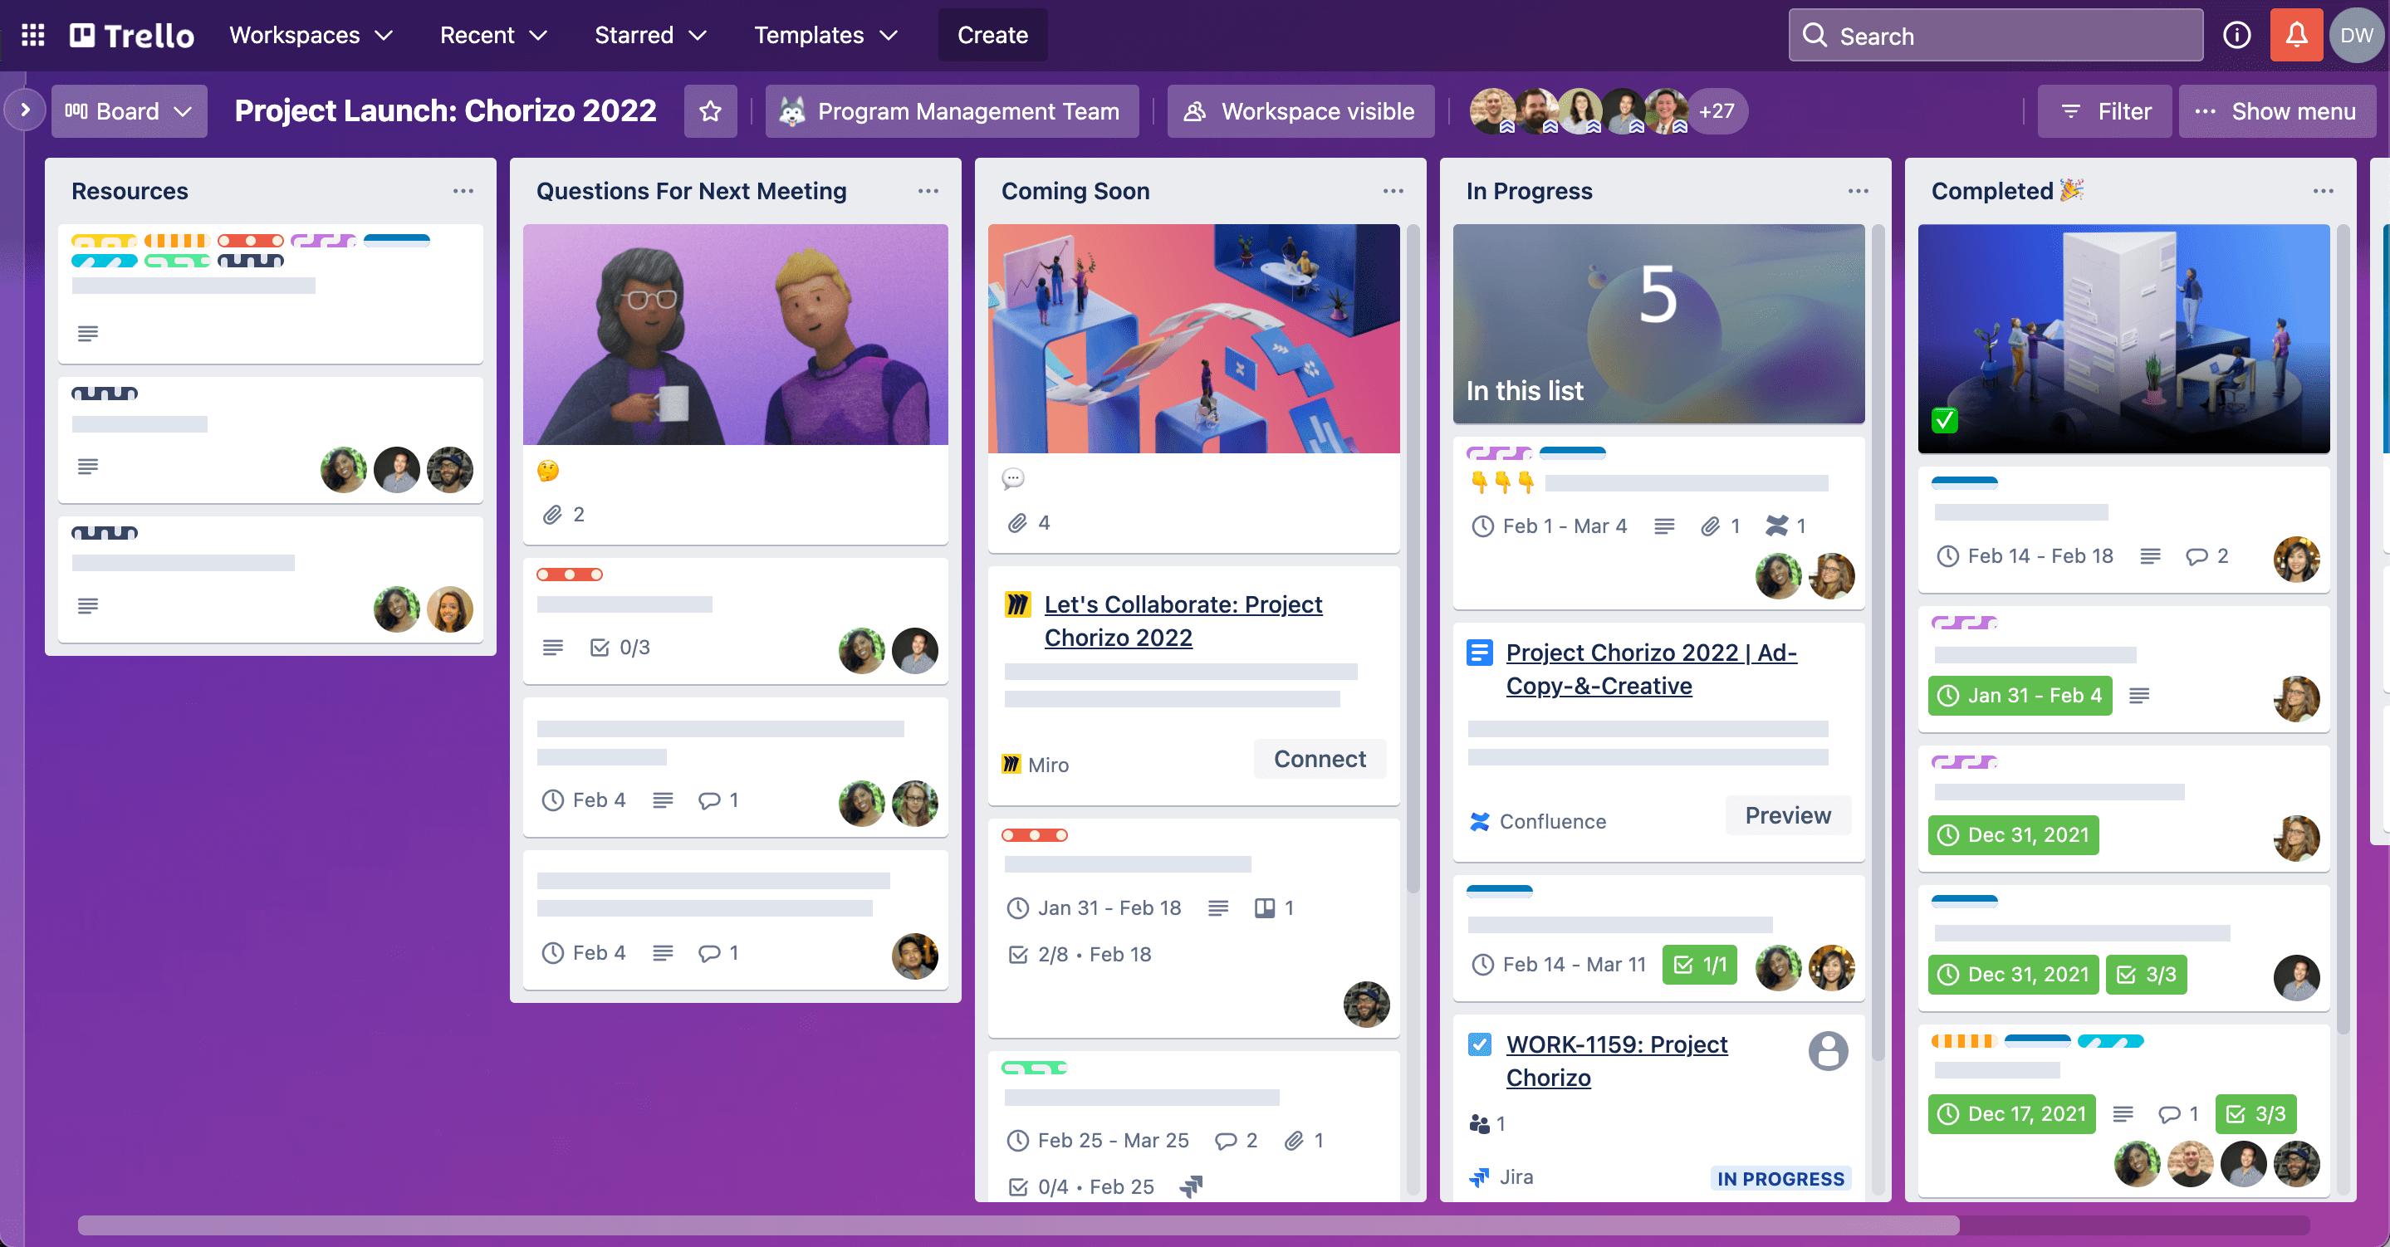Click the Program Management Team icon
2390x1247 pixels.
click(x=792, y=110)
